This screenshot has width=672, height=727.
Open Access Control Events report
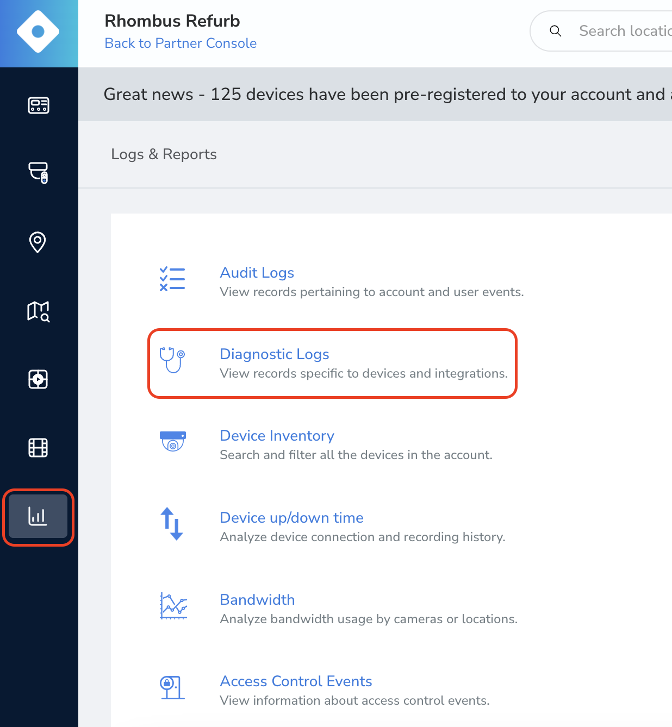click(x=296, y=681)
